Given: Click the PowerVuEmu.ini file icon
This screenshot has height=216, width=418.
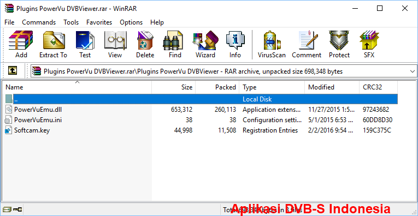Looking at the screenshot, I should click(9, 120).
